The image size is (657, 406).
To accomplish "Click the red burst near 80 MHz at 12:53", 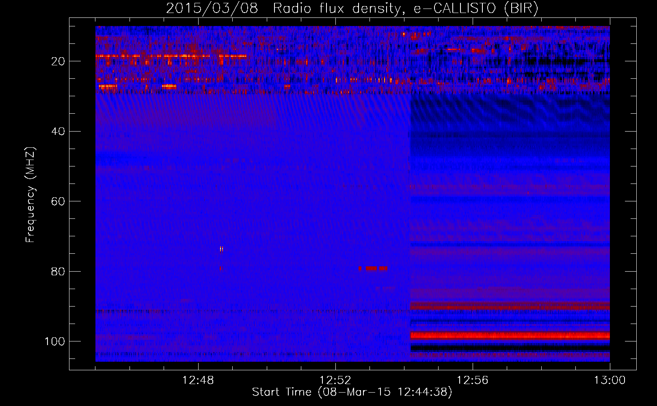I will [373, 268].
